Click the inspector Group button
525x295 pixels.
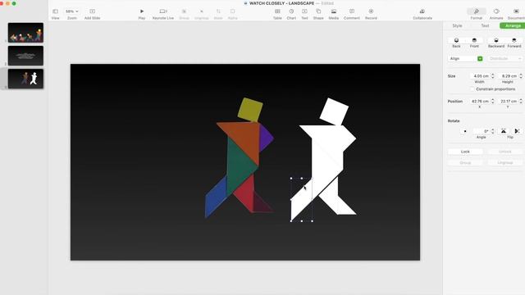(x=465, y=162)
